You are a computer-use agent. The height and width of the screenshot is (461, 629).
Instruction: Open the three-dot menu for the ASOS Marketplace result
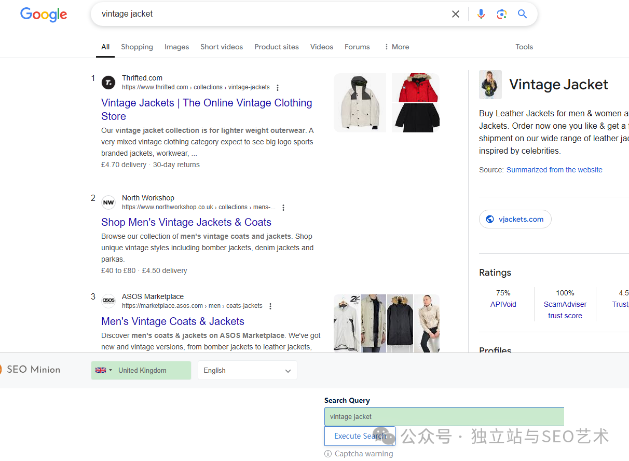(270, 306)
